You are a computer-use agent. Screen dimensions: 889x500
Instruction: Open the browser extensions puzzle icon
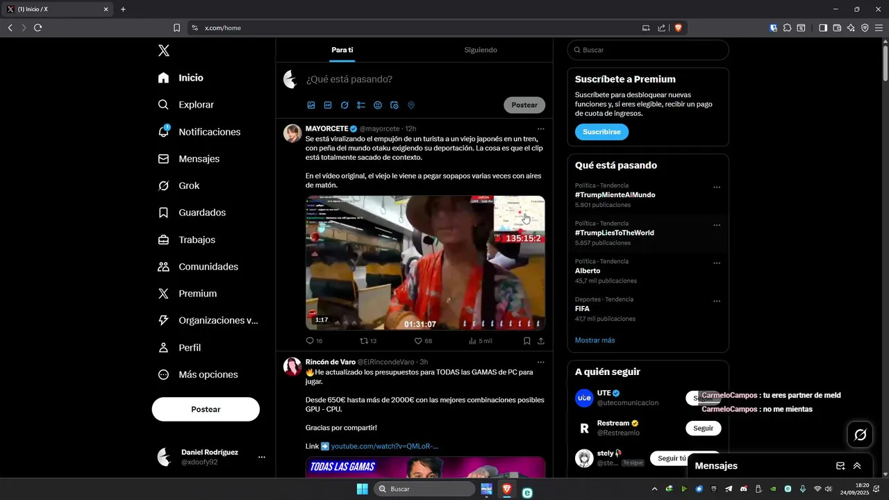click(787, 28)
